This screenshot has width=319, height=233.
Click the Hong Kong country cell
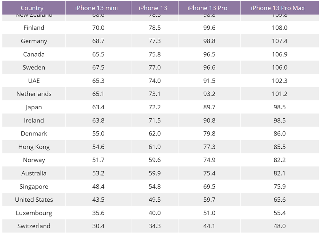34,147
